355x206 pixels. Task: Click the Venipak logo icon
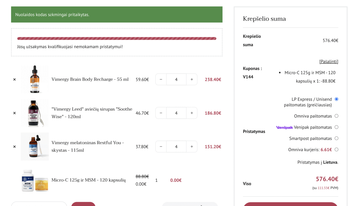coord(284,127)
